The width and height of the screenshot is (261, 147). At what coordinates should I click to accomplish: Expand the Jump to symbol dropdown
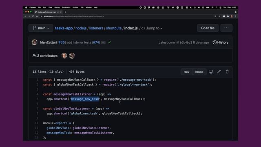click(152, 28)
